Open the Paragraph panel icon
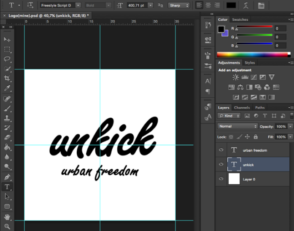294x231 pixels. coord(208,91)
